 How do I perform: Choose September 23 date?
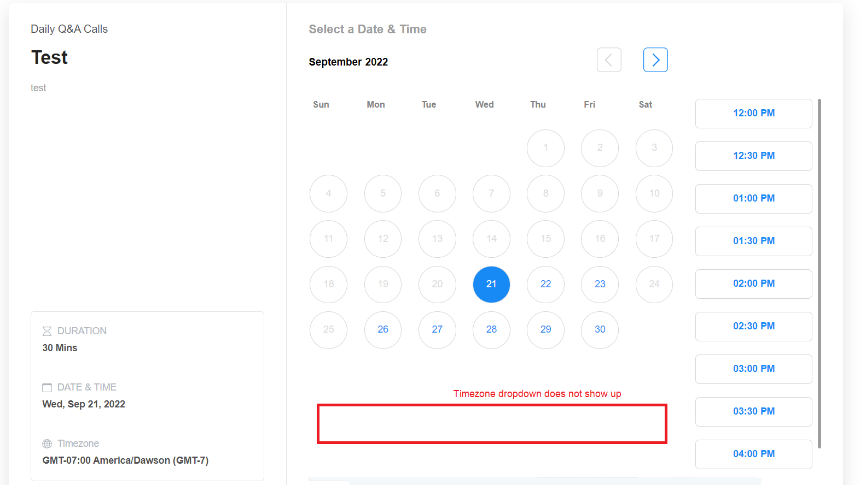pos(600,284)
